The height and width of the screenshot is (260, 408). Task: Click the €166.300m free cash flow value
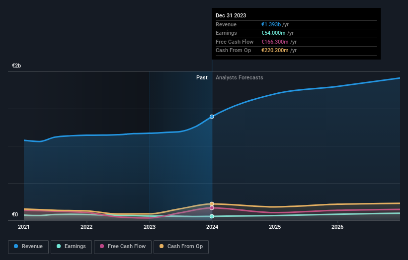275,42
